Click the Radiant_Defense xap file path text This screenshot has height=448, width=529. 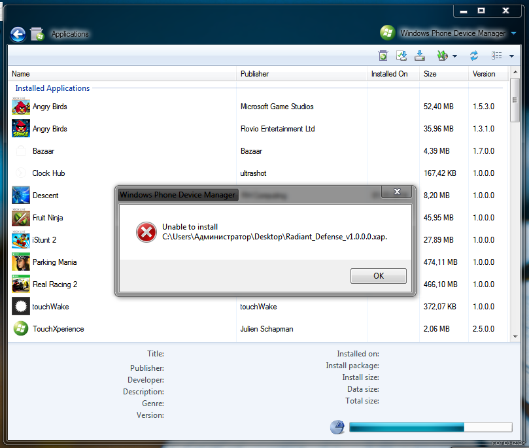275,237
